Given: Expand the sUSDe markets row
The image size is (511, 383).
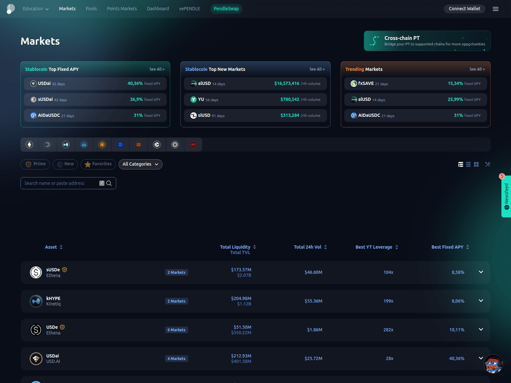Looking at the screenshot, I should pos(481,272).
